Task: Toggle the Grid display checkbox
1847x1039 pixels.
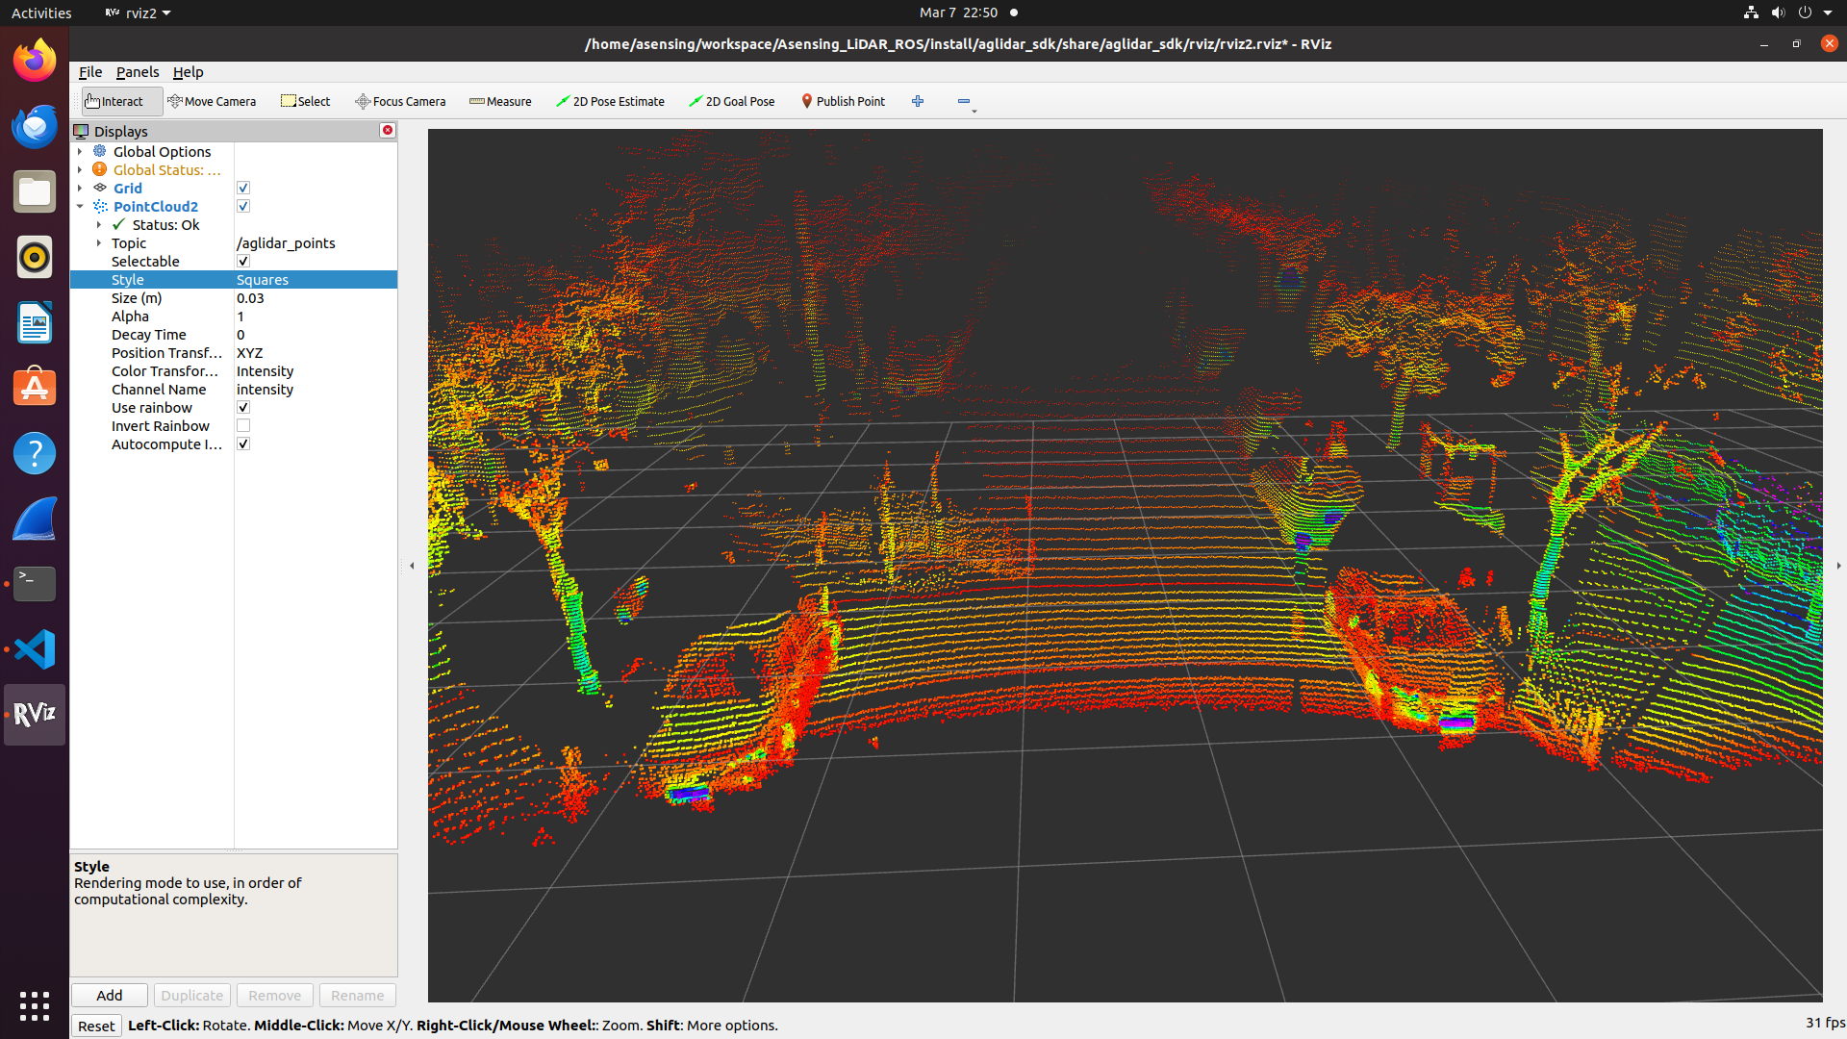Action: (243, 188)
